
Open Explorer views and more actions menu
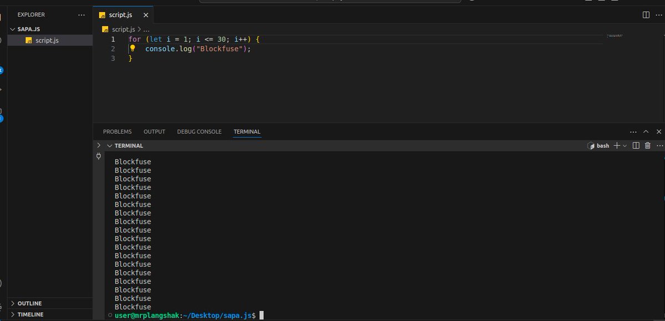[82, 15]
